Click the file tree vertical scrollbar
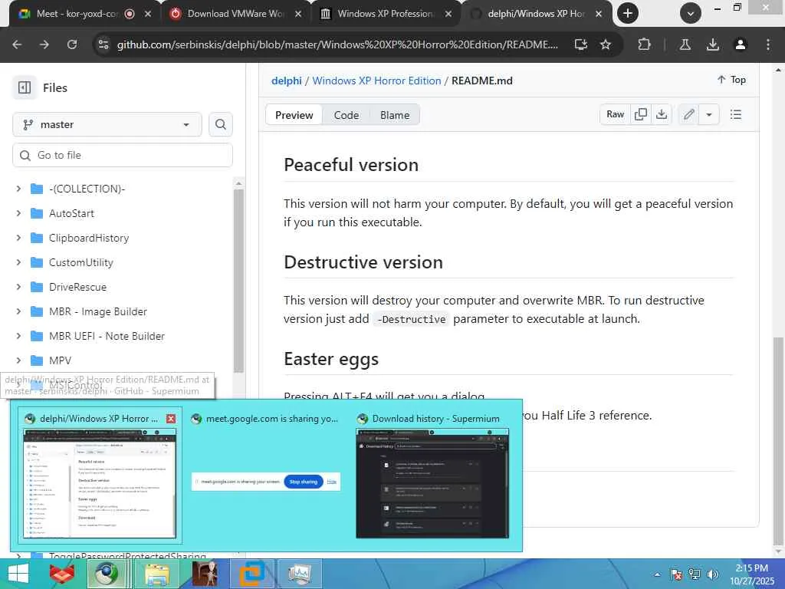785x589 pixels. [x=239, y=281]
